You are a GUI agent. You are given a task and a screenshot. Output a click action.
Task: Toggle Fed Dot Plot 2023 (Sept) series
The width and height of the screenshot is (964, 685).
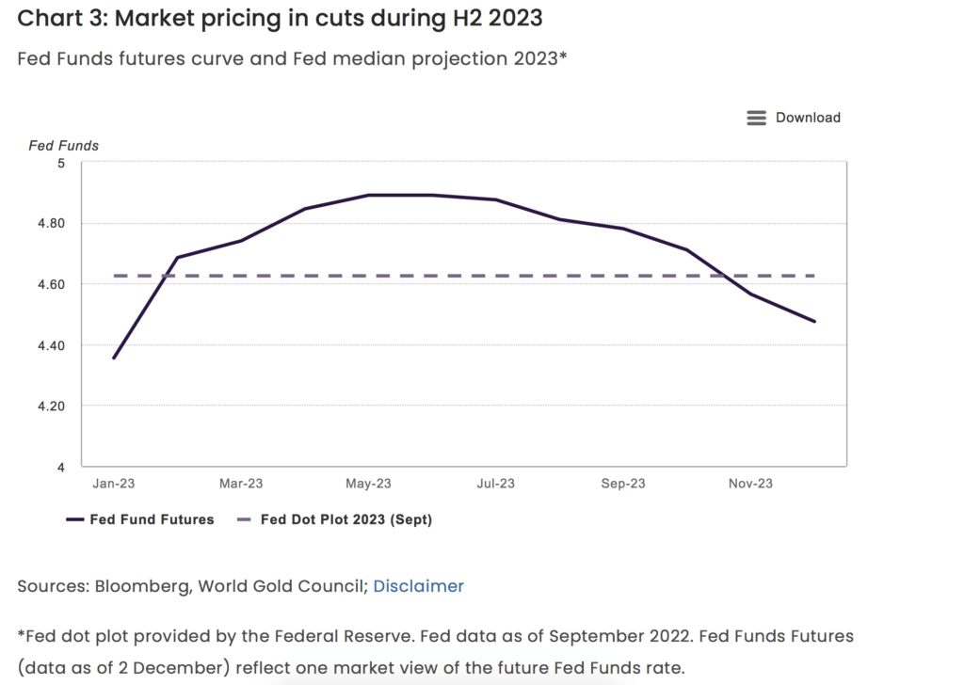coord(345,519)
